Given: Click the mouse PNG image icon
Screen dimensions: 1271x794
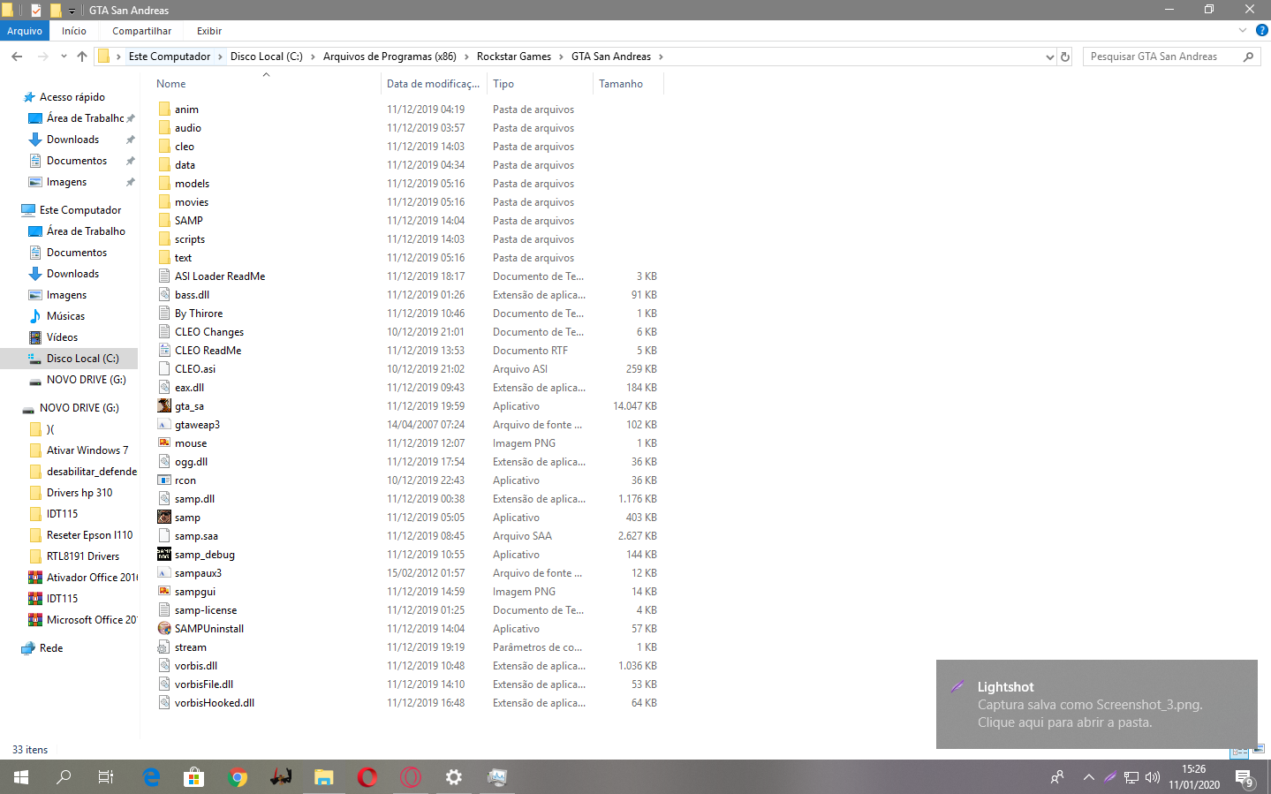Looking at the screenshot, I should click(x=164, y=443).
